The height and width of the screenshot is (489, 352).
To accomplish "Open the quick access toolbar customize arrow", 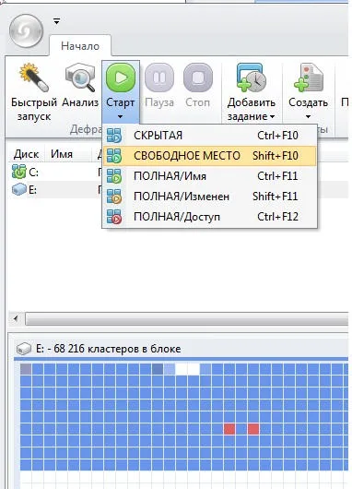I will pos(56,21).
